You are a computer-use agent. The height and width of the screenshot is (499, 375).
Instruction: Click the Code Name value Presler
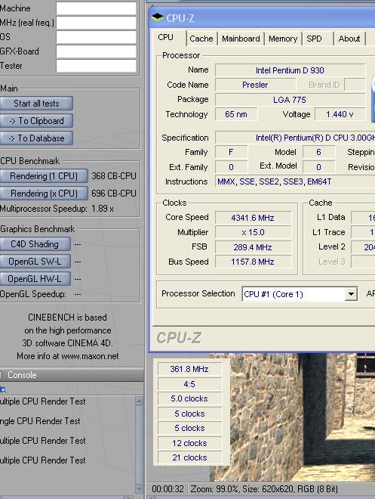tap(255, 85)
